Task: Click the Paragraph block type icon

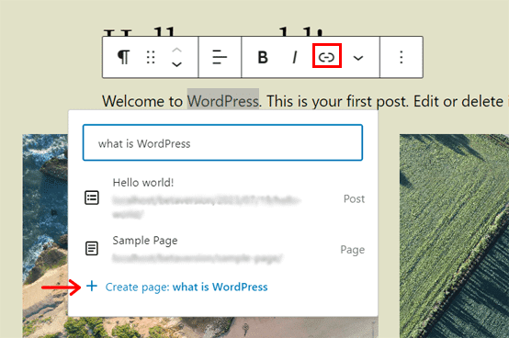Action: (123, 57)
